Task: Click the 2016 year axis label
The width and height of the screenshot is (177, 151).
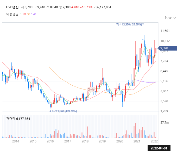Action: tap(50, 141)
